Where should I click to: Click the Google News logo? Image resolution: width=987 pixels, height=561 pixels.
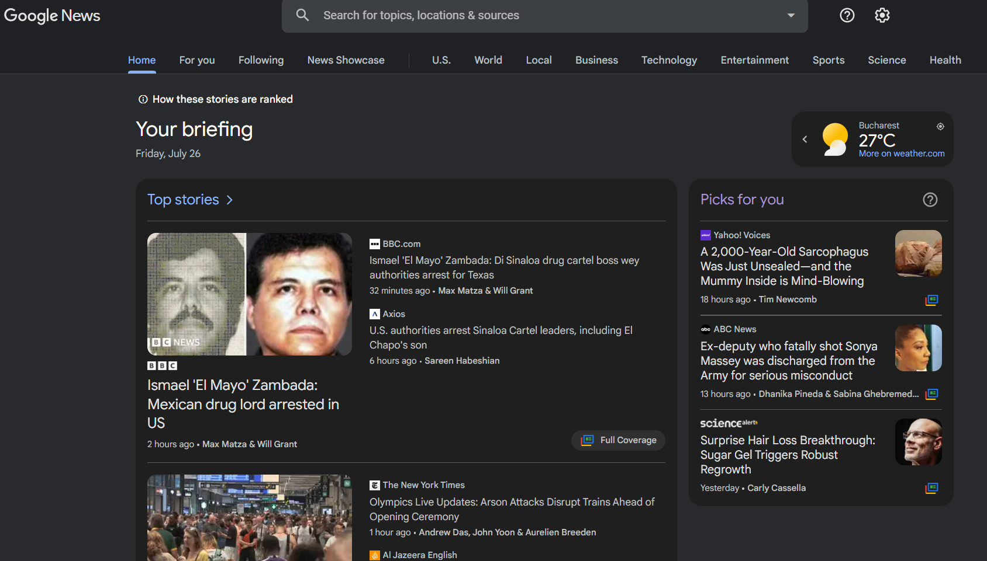52,16
